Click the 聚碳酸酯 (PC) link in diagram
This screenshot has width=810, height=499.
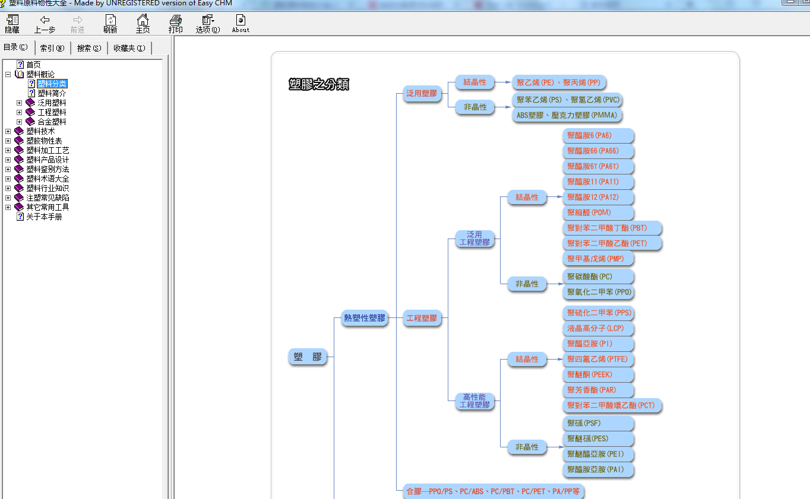point(589,276)
